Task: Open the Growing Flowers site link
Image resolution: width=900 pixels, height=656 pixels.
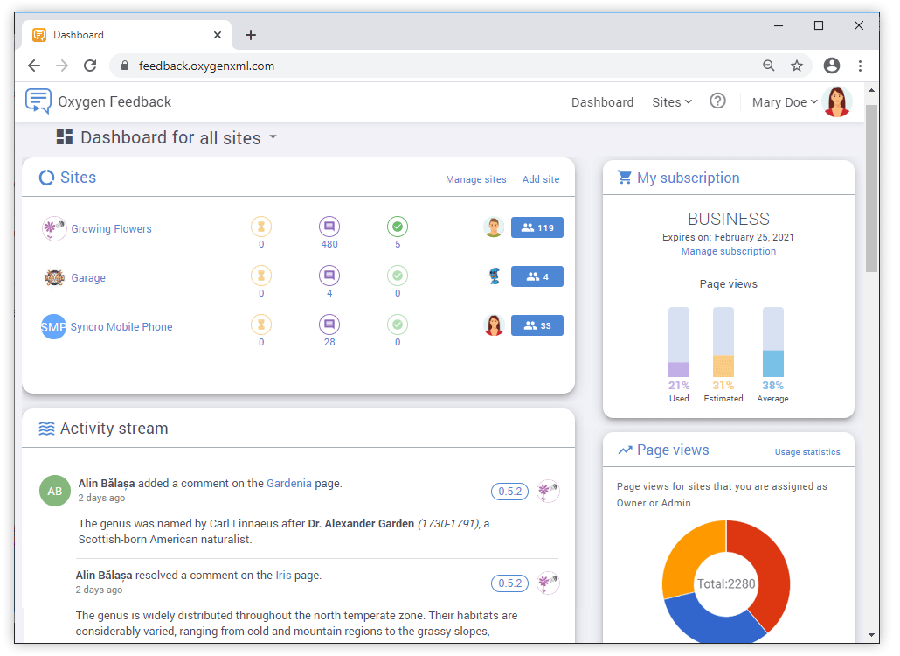Action: 111,228
